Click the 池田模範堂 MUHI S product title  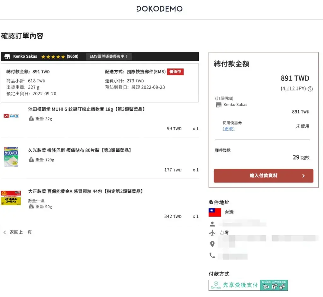[86, 109]
